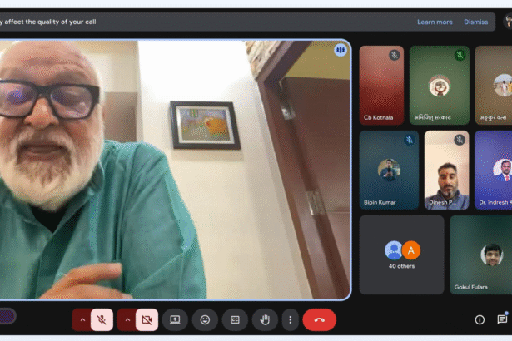This screenshot has width=512, height=341.
Task: Turn on the camera button
Action: 147,319
